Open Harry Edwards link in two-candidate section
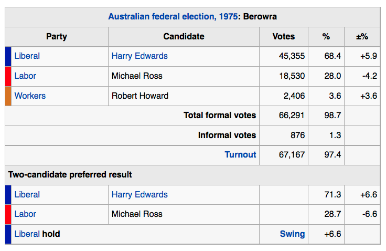Viewport: 386px width, 251px height. [x=140, y=195]
